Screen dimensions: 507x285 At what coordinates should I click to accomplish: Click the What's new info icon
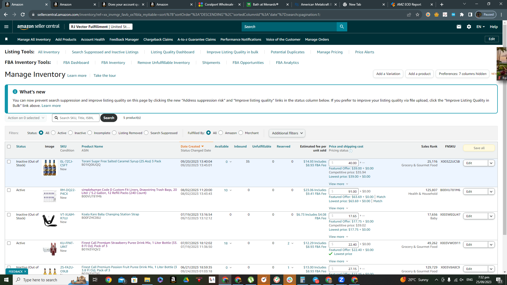15,92
